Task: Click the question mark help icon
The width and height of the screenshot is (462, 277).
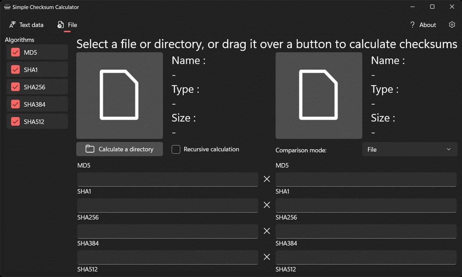Action: point(412,25)
